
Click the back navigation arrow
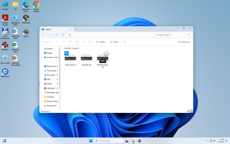point(43,35)
